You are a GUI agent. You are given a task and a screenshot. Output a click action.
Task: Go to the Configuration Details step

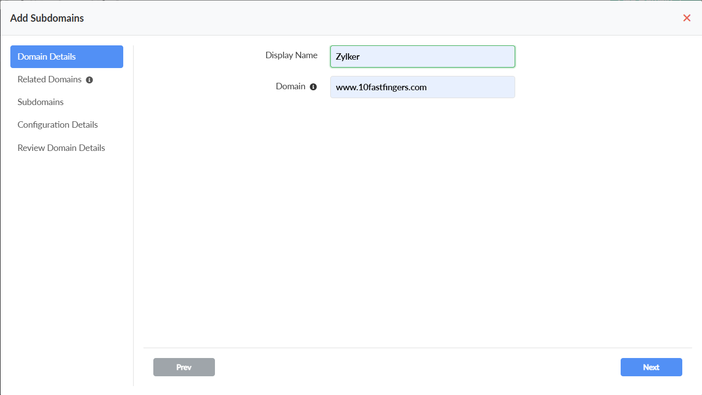[x=58, y=125]
